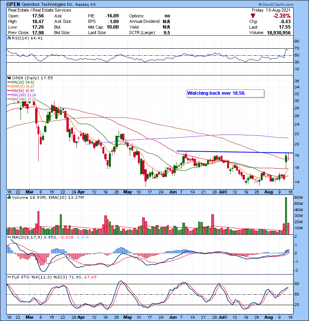Select the Chg value -0.43
Image resolution: width=309 pixels, height=321 pixels.
[x=285, y=22]
